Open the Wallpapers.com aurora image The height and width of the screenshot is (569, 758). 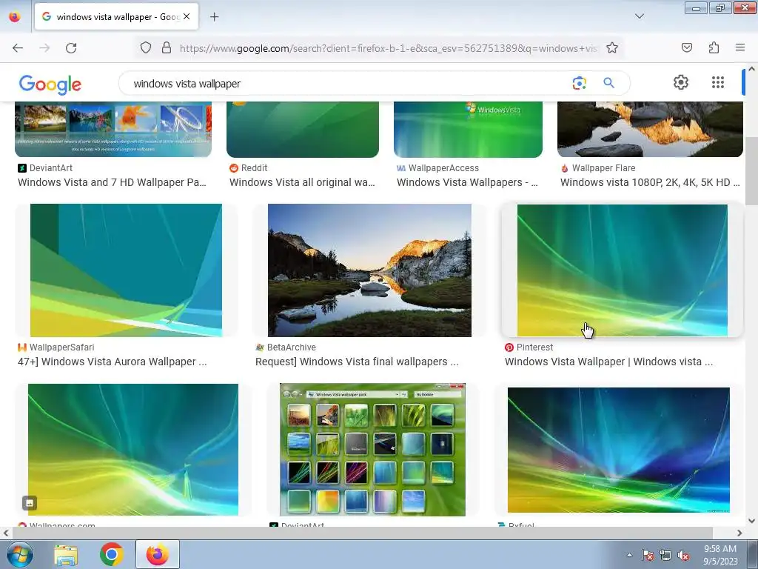point(133,450)
